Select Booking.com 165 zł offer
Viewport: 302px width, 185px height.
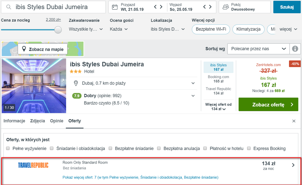point(218,79)
